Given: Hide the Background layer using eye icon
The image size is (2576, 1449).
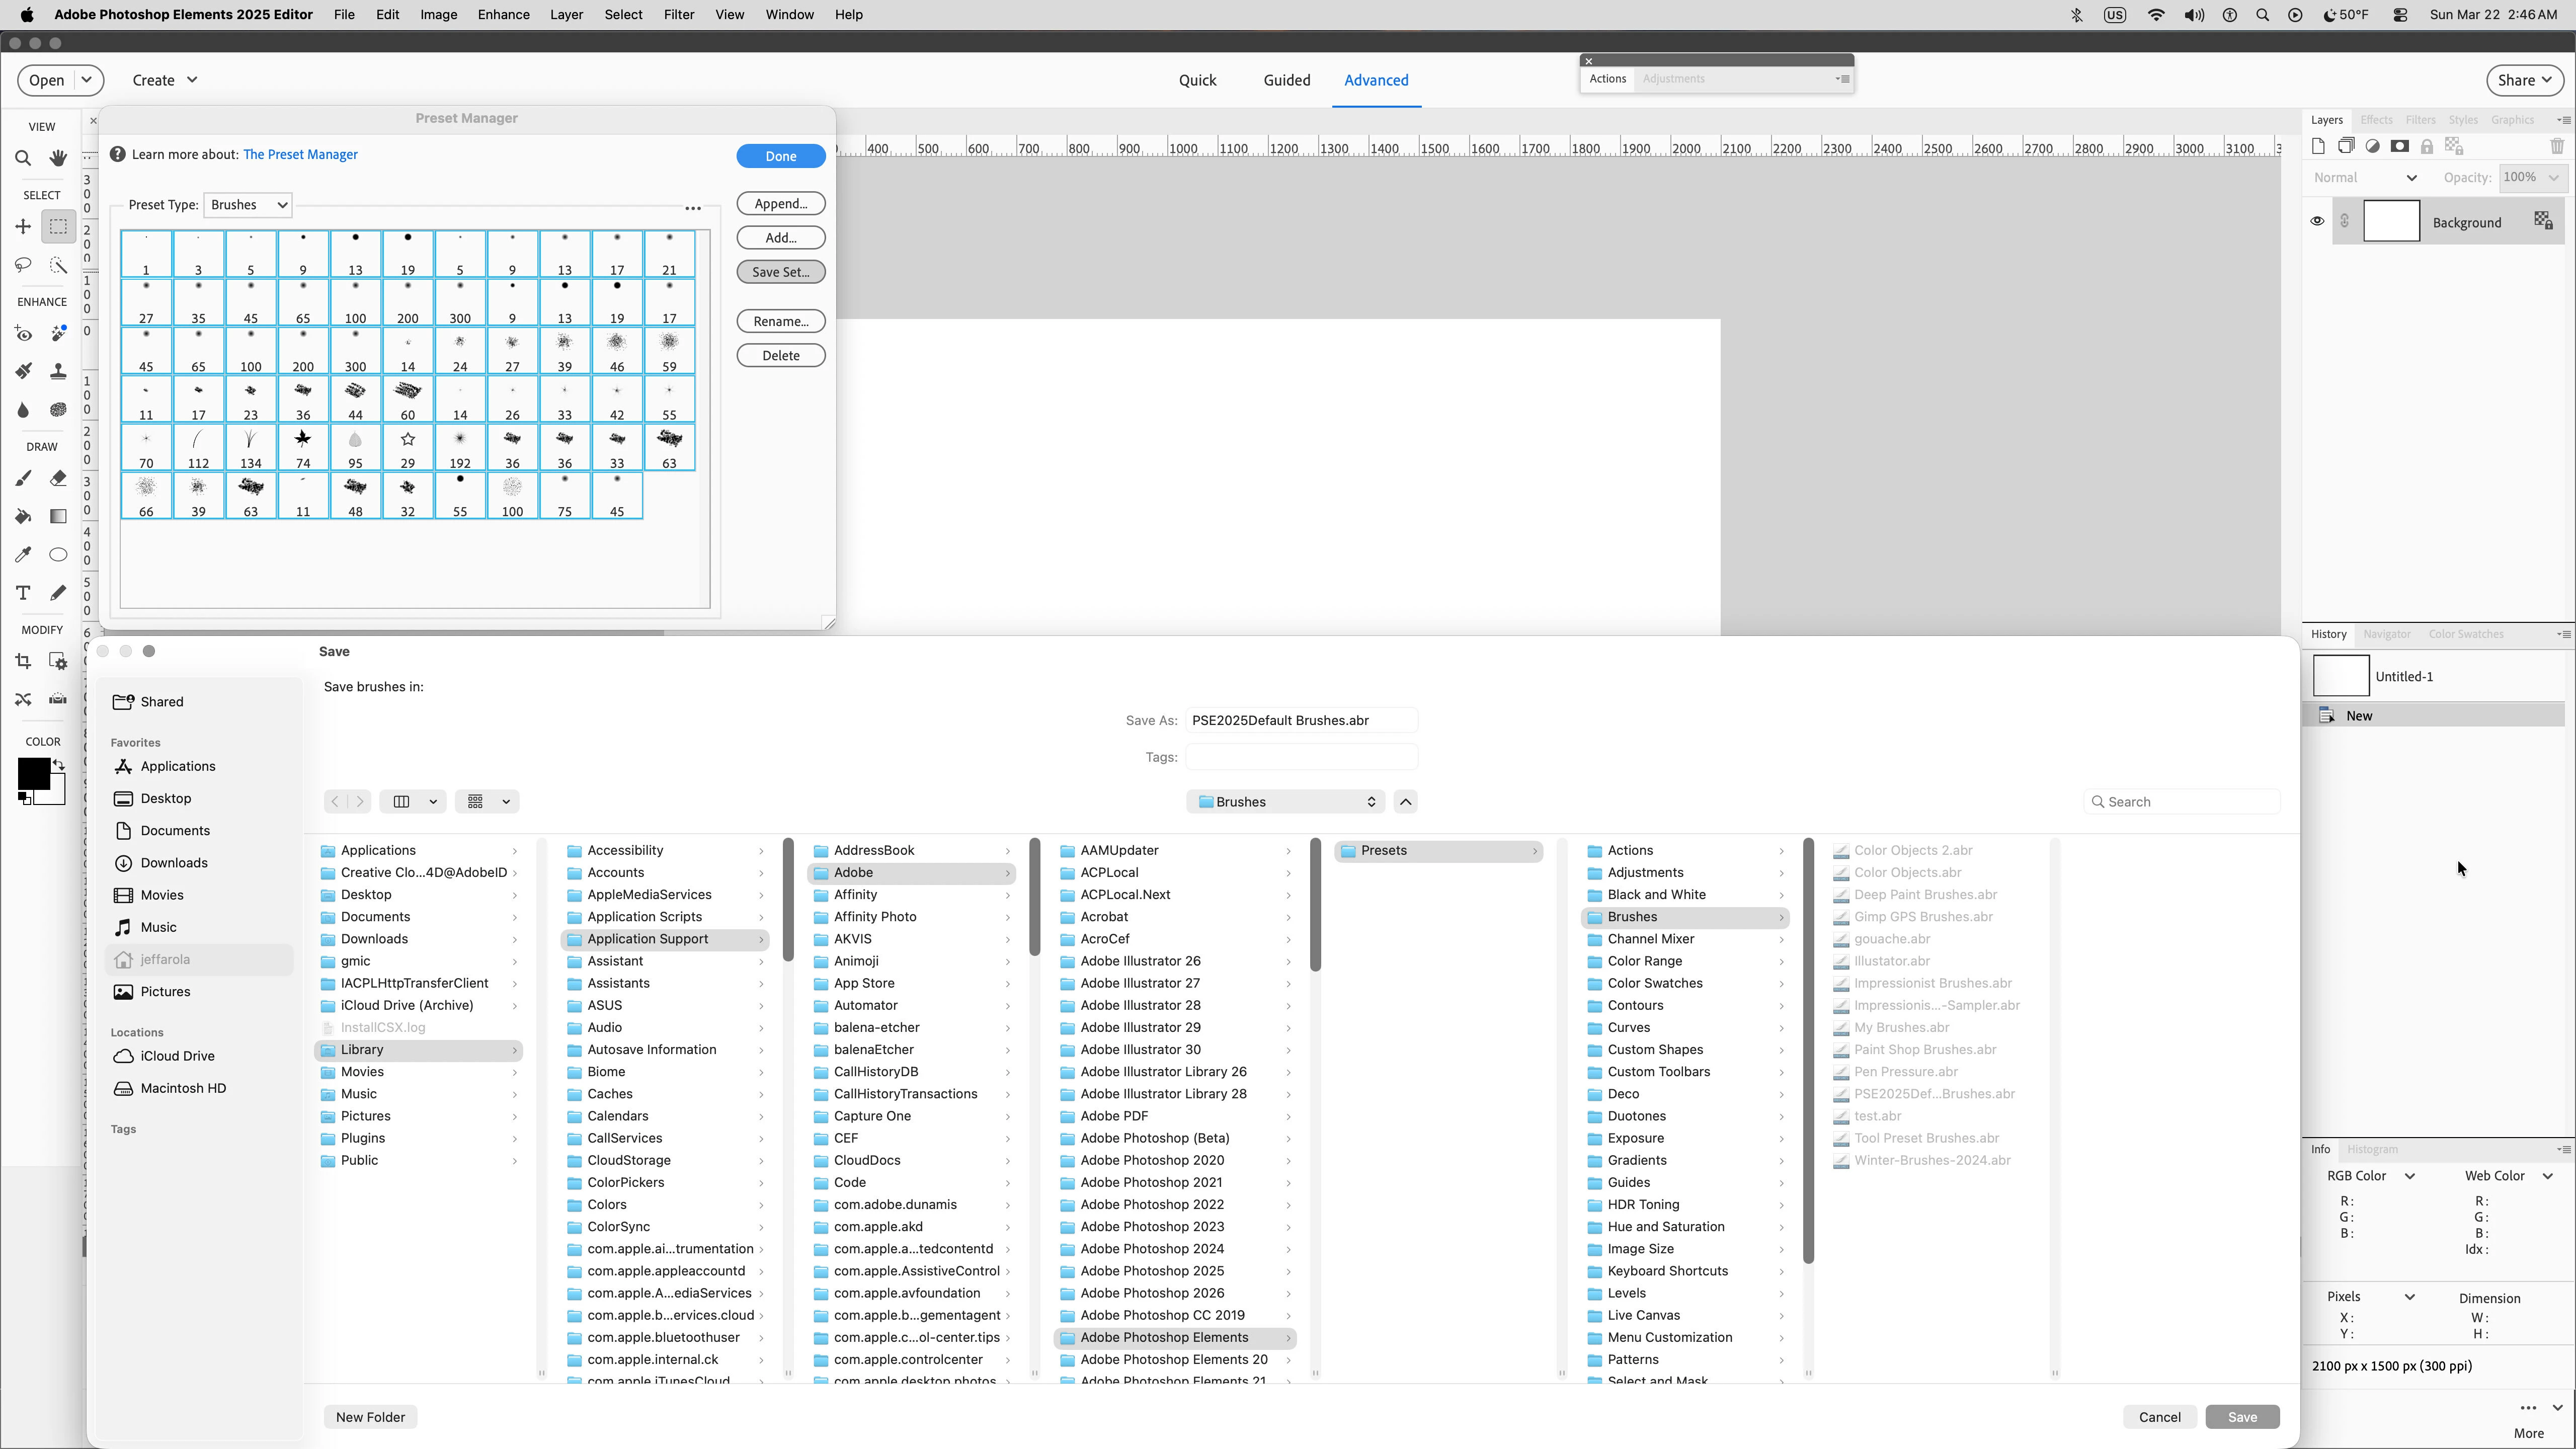Looking at the screenshot, I should (2317, 221).
